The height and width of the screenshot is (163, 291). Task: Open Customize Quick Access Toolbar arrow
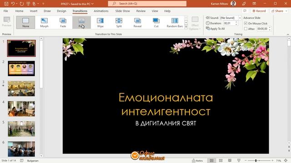click(43, 4)
